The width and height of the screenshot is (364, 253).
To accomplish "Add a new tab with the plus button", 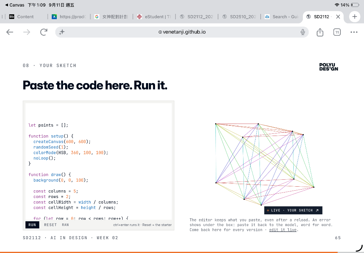I will click(x=355, y=17).
